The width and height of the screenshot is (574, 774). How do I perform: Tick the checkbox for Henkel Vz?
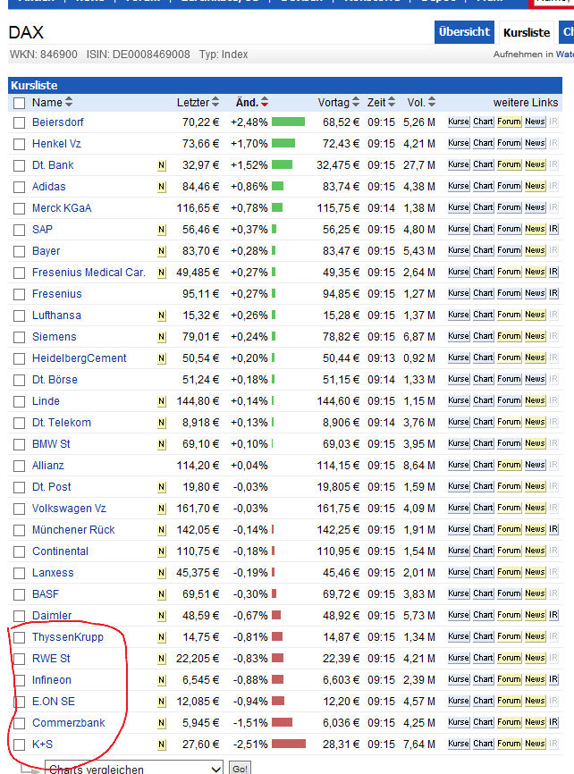point(20,143)
